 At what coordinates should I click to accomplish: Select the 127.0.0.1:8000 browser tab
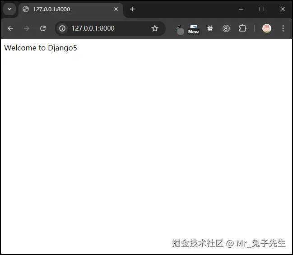pyautogui.click(x=70, y=9)
